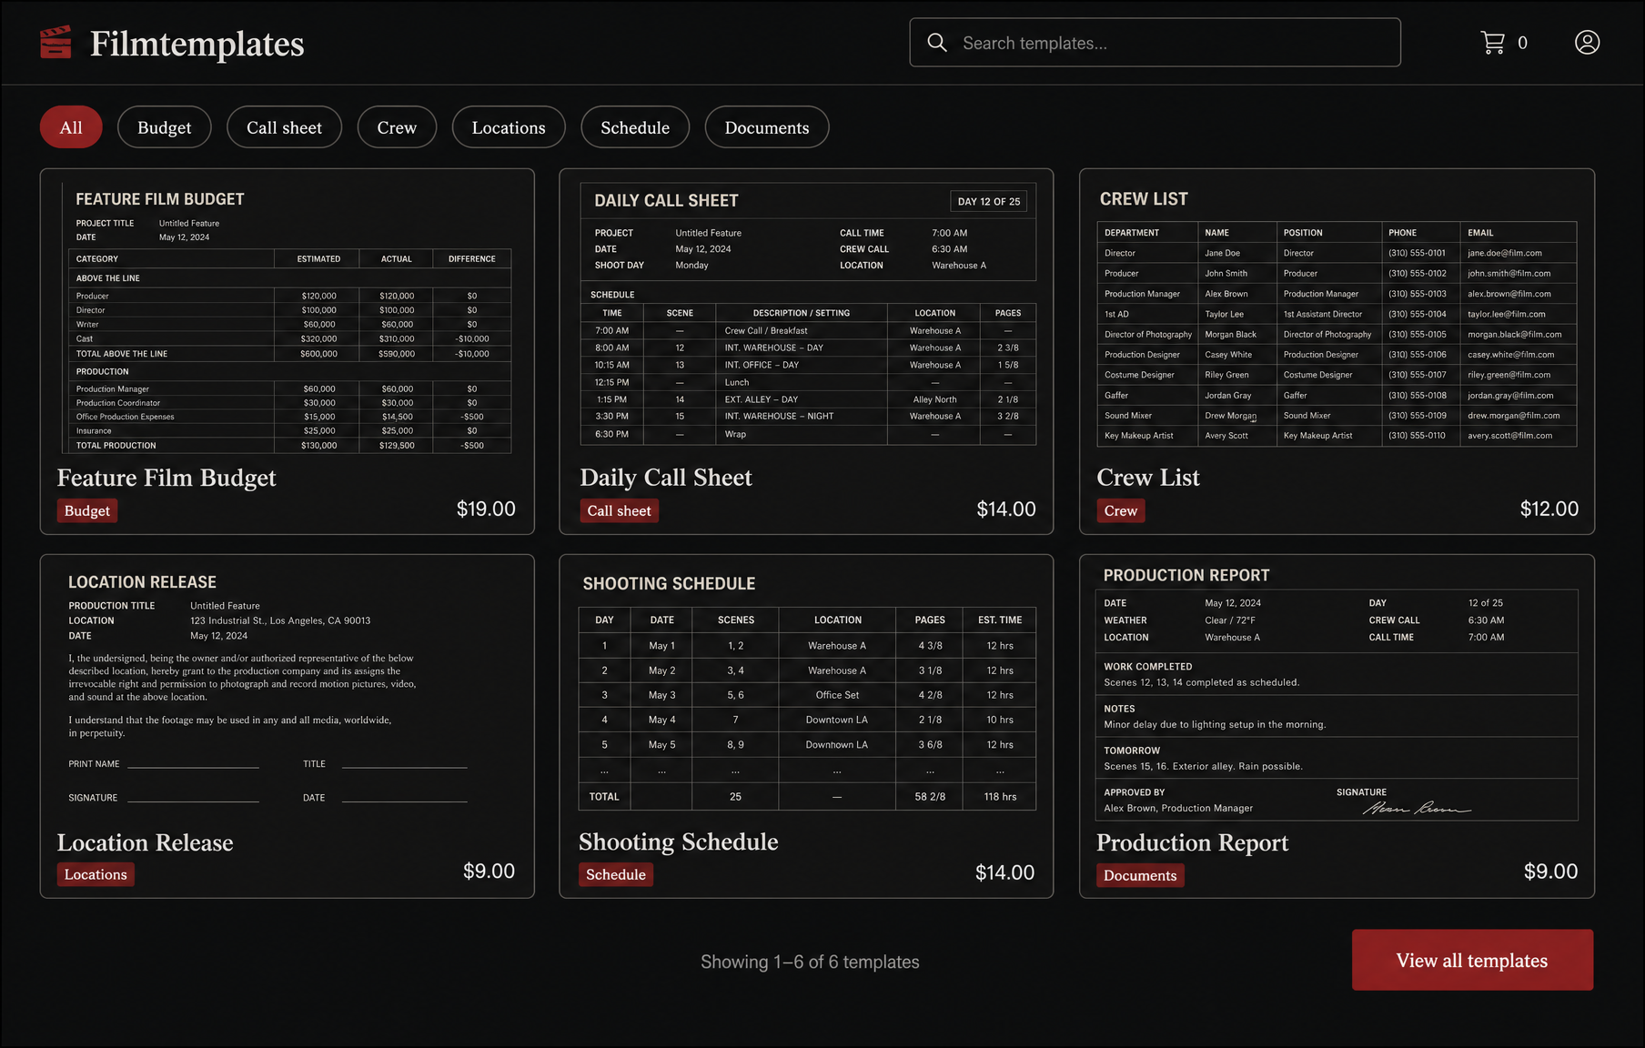
Task: Filter templates by Locations category
Action: (509, 127)
